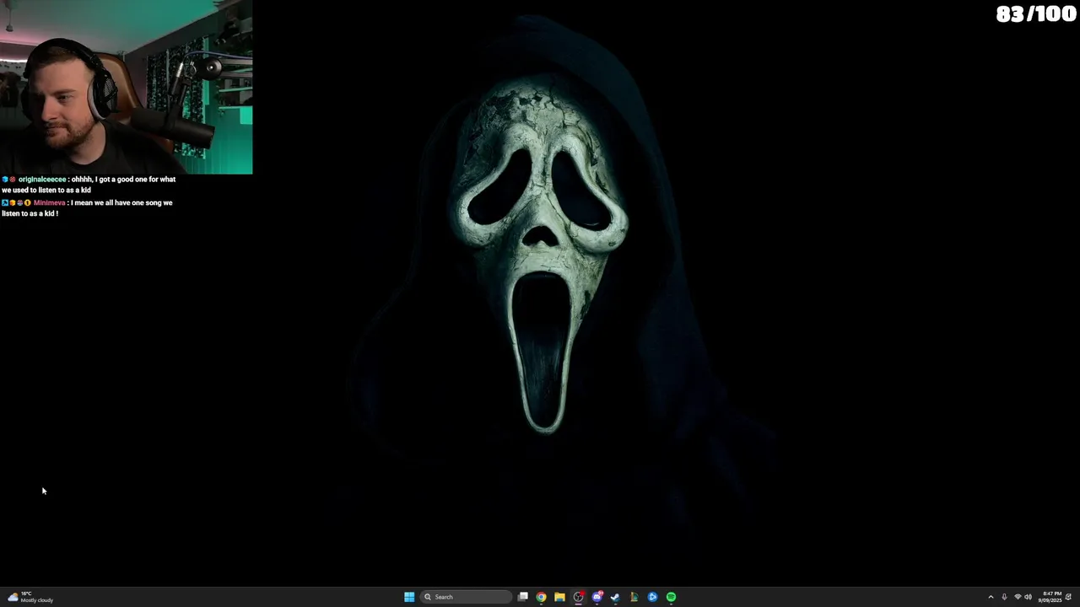Open Discord from the taskbar
The image size is (1080, 607).
pyautogui.click(x=597, y=597)
